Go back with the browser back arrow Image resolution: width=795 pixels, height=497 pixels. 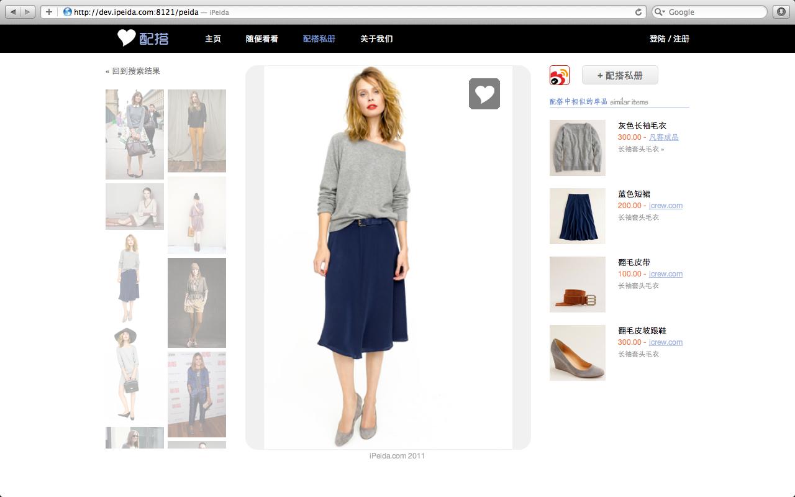click(14, 12)
